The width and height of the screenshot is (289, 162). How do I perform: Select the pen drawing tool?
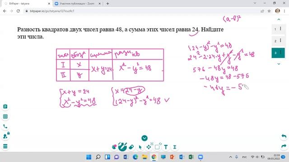point(122,147)
